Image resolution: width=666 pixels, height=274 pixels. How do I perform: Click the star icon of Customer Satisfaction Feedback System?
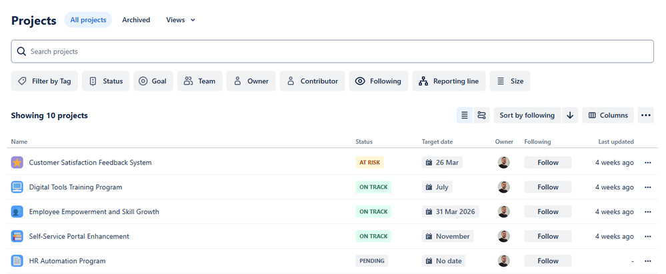pos(17,162)
